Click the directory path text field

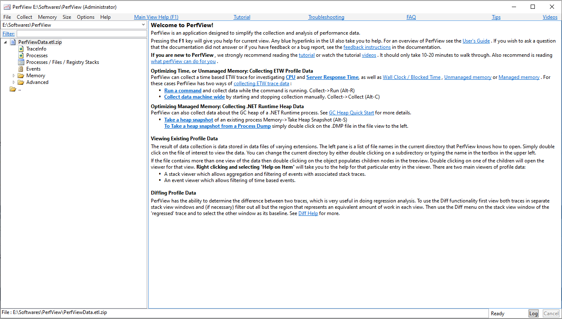(71, 25)
